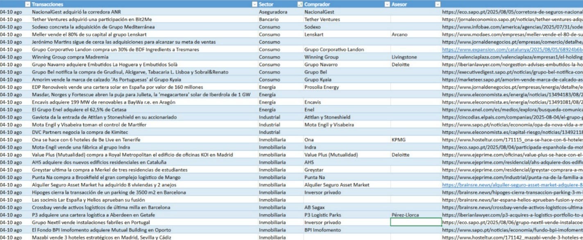Select the 'Pérez-Llorca' advisor cell
The height and width of the screenshot is (240, 583).
pyautogui.click(x=416, y=215)
